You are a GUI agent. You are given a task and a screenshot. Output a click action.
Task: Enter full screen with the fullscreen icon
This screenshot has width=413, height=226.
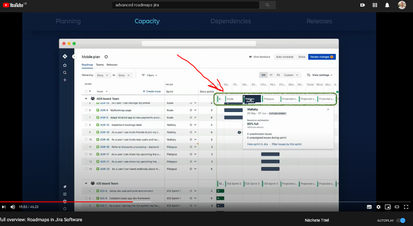[406, 207]
